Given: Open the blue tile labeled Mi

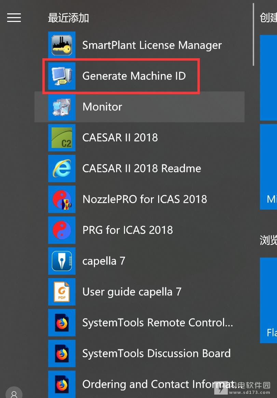Looking at the screenshot, I should click(x=268, y=167).
